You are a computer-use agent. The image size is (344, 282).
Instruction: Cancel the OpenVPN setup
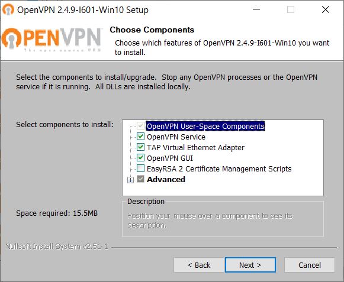pos(310,265)
